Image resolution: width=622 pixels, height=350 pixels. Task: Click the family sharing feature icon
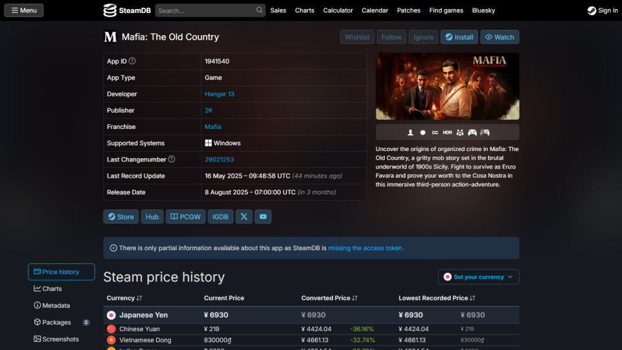[x=460, y=132]
